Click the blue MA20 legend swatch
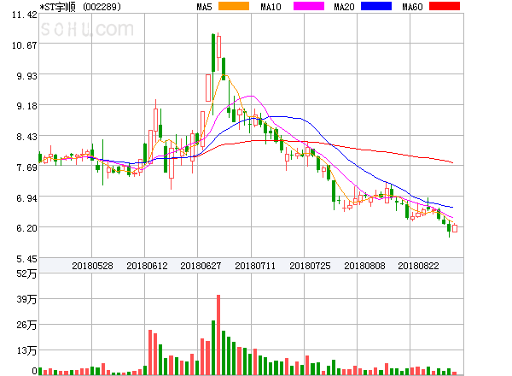This screenshot has width=512, height=376. click(376, 6)
